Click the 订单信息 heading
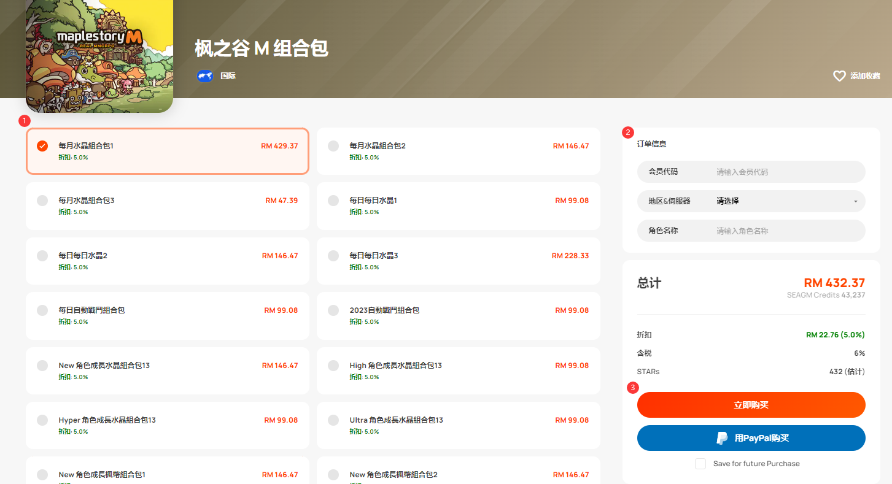892x484 pixels. point(652,144)
